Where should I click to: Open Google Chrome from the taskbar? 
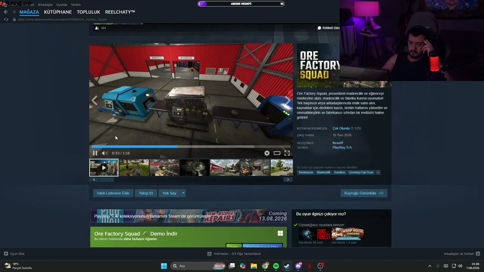(x=265, y=266)
